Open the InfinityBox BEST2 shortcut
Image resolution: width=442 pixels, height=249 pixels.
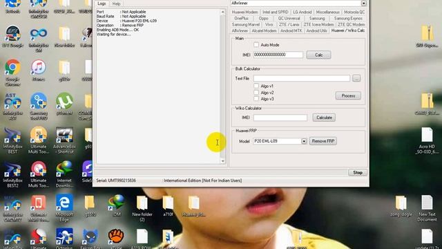coord(12,174)
